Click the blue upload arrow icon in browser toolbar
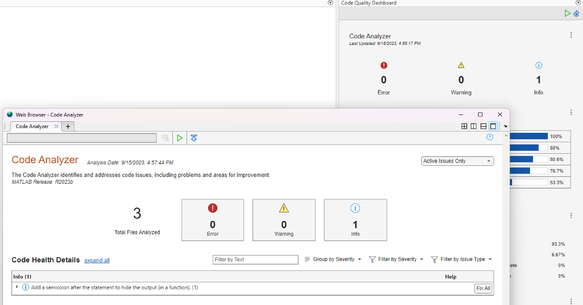Screen dimensions: 583x305 click(x=194, y=138)
